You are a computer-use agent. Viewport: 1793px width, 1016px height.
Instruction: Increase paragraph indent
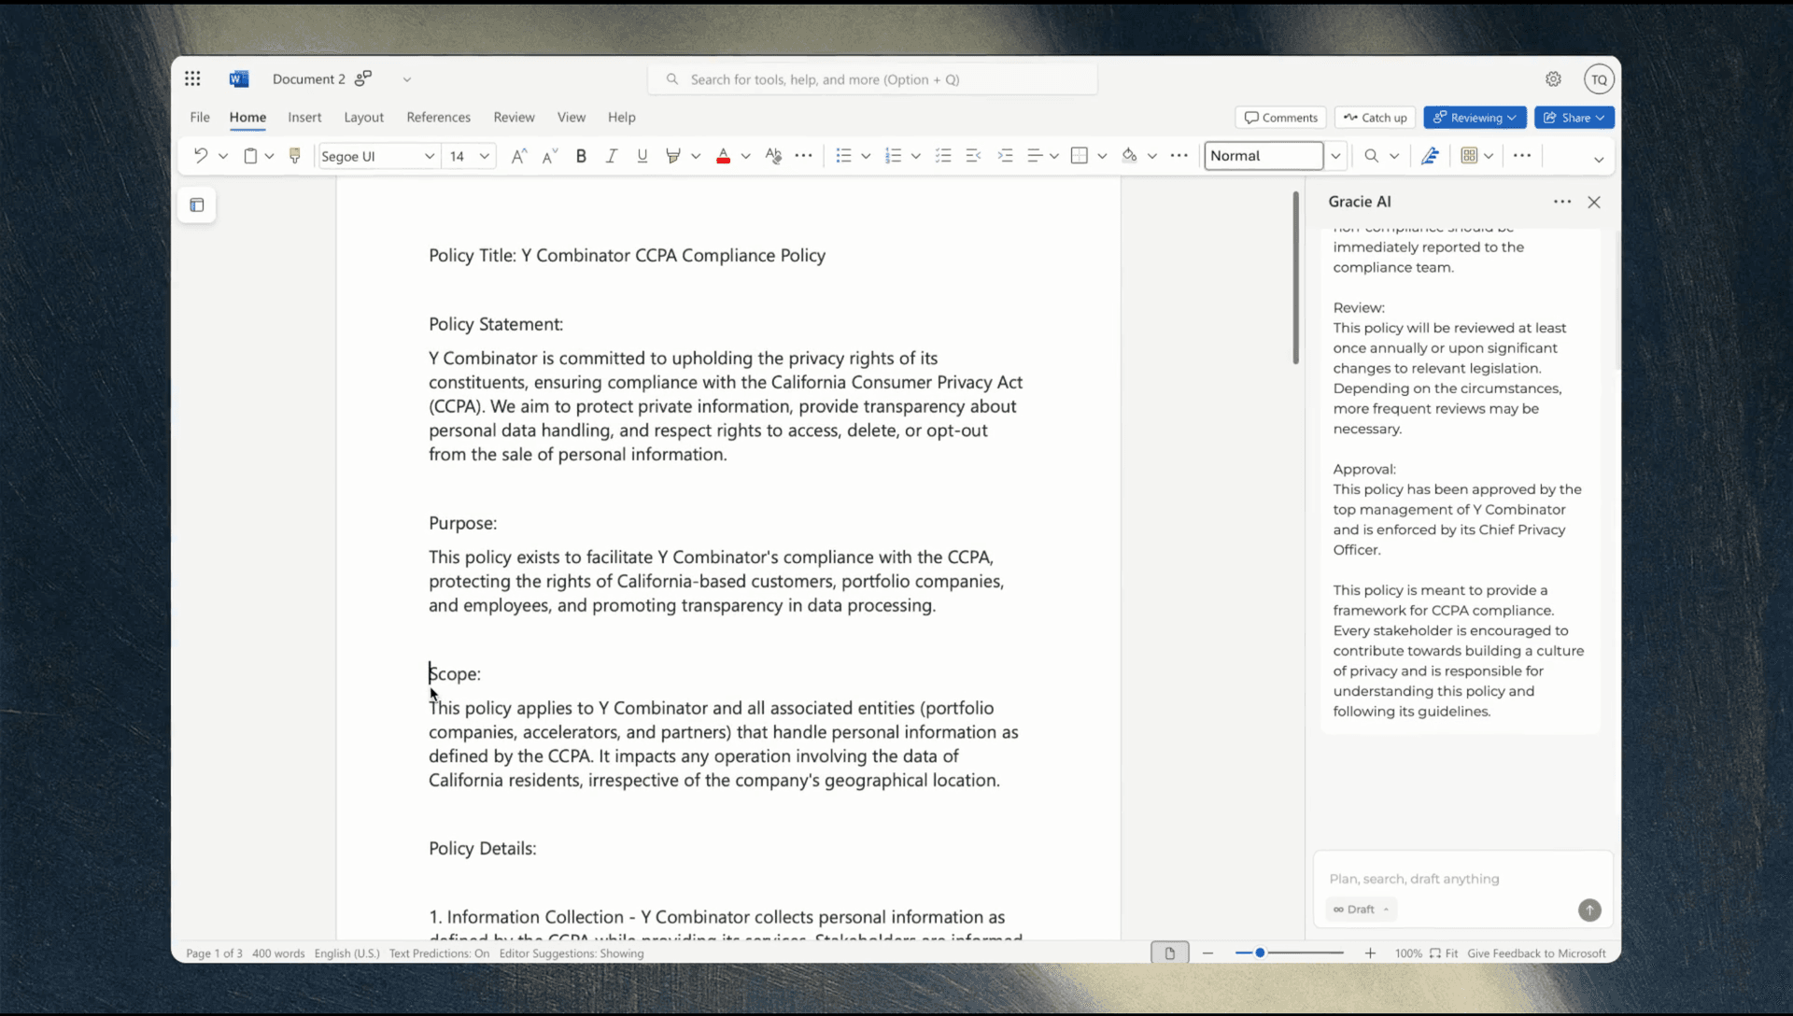coord(1006,156)
